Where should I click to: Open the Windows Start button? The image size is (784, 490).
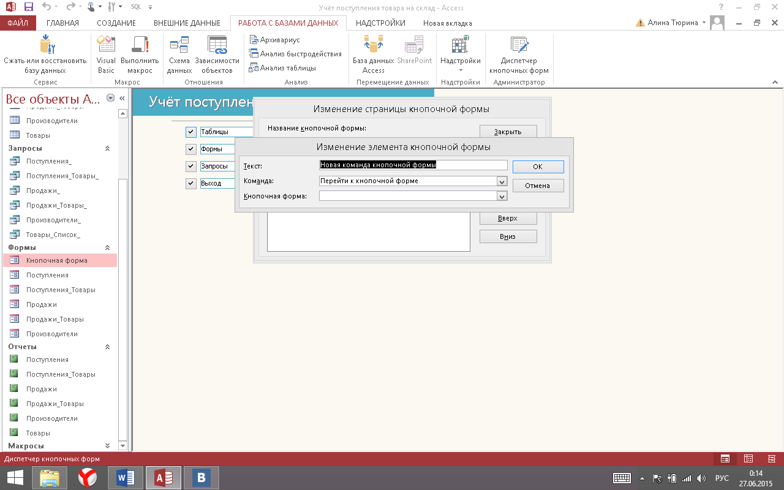15,478
